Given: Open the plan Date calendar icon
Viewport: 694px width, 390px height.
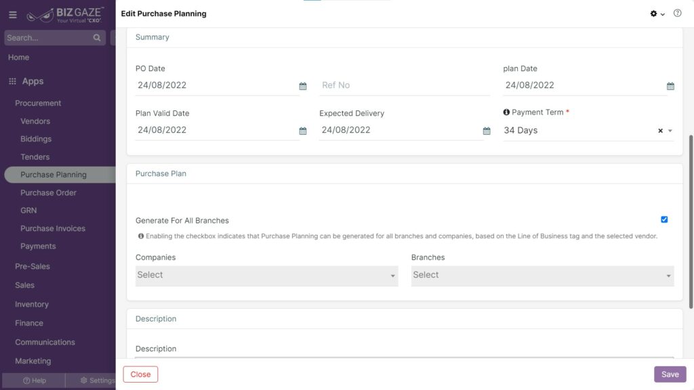Looking at the screenshot, I should click(670, 86).
